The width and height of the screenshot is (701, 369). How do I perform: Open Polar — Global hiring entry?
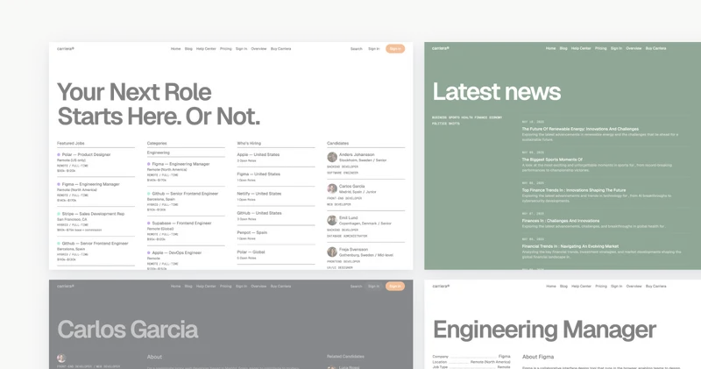point(251,252)
